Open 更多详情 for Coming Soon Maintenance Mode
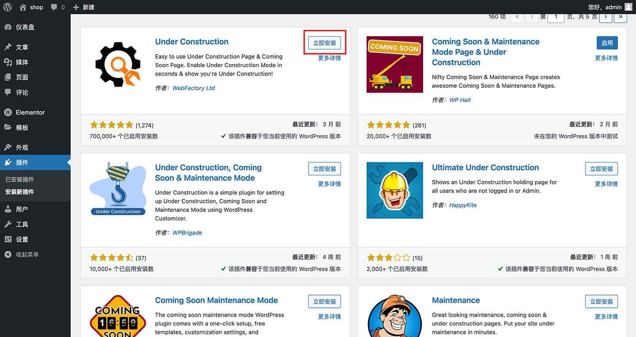The width and height of the screenshot is (636, 337). [x=329, y=317]
